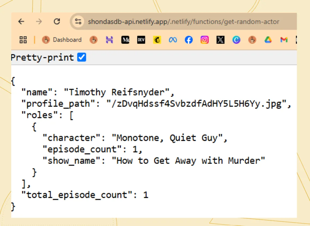The image size is (310, 226).
Task: Open the Heroku bookmark
Action: click(109, 40)
